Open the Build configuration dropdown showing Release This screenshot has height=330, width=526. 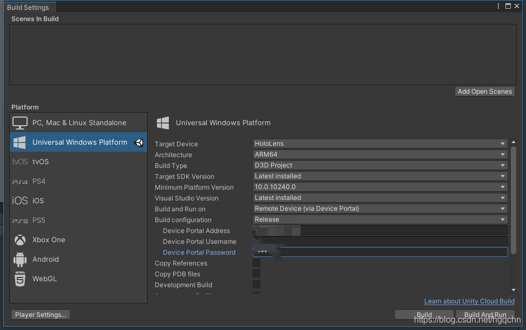pyautogui.click(x=380, y=219)
